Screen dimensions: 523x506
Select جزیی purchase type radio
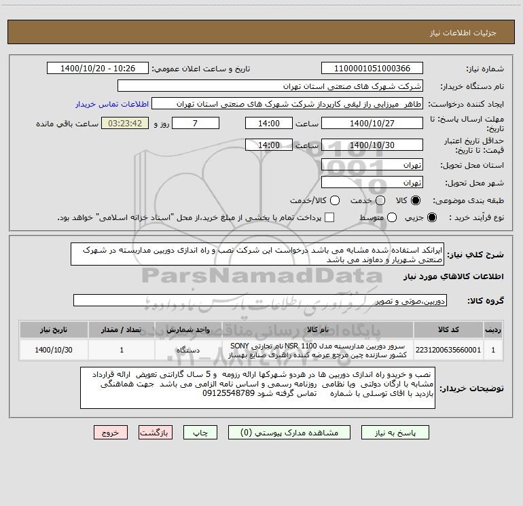coord(432,217)
